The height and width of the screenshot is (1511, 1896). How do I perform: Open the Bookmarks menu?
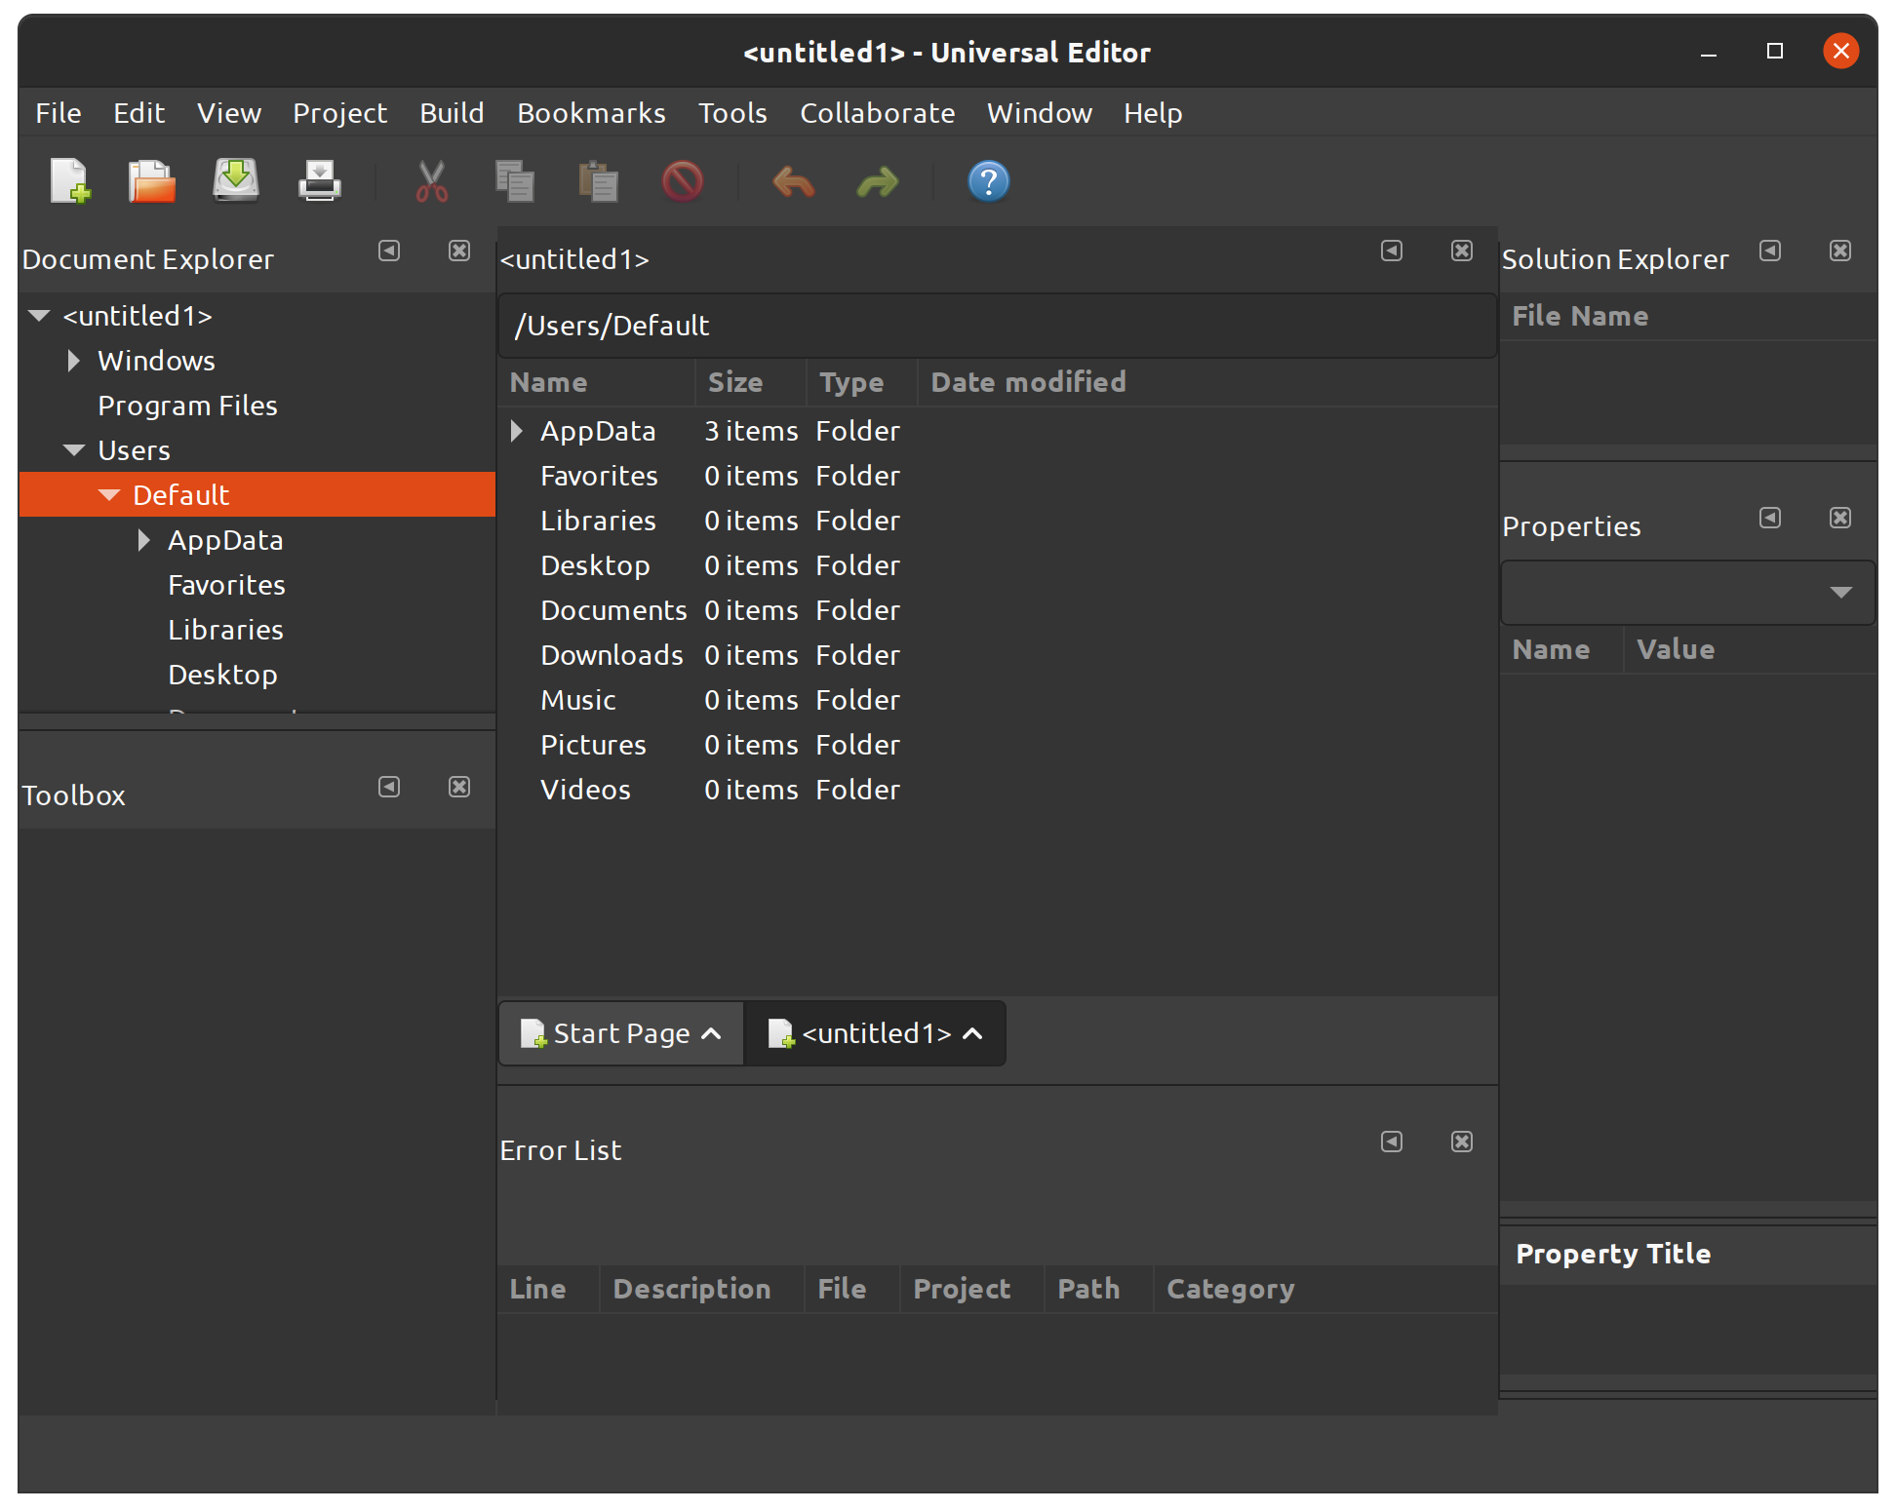[x=591, y=113]
